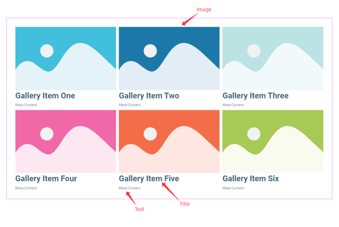The image size is (339, 227).
Task: Click Meta Content under Gallery Item One
Action: click(x=26, y=105)
